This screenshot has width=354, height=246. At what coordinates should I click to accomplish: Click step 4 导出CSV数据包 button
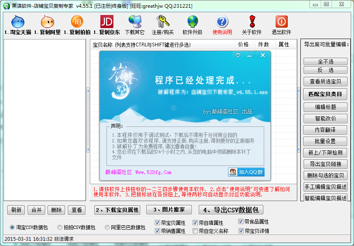tap(231, 210)
